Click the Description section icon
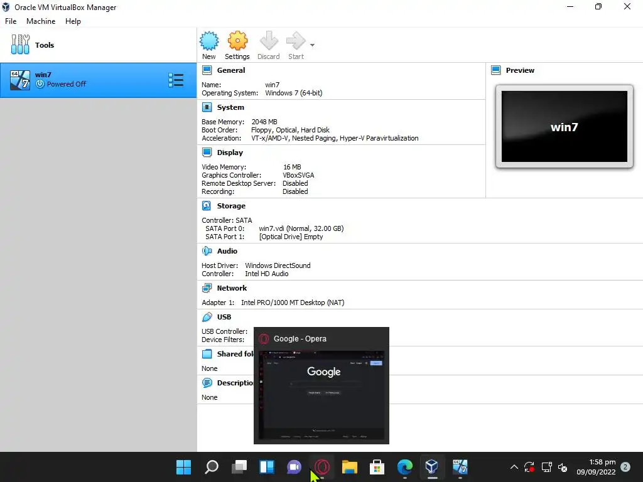This screenshot has height=482, width=643. (x=207, y=383)
